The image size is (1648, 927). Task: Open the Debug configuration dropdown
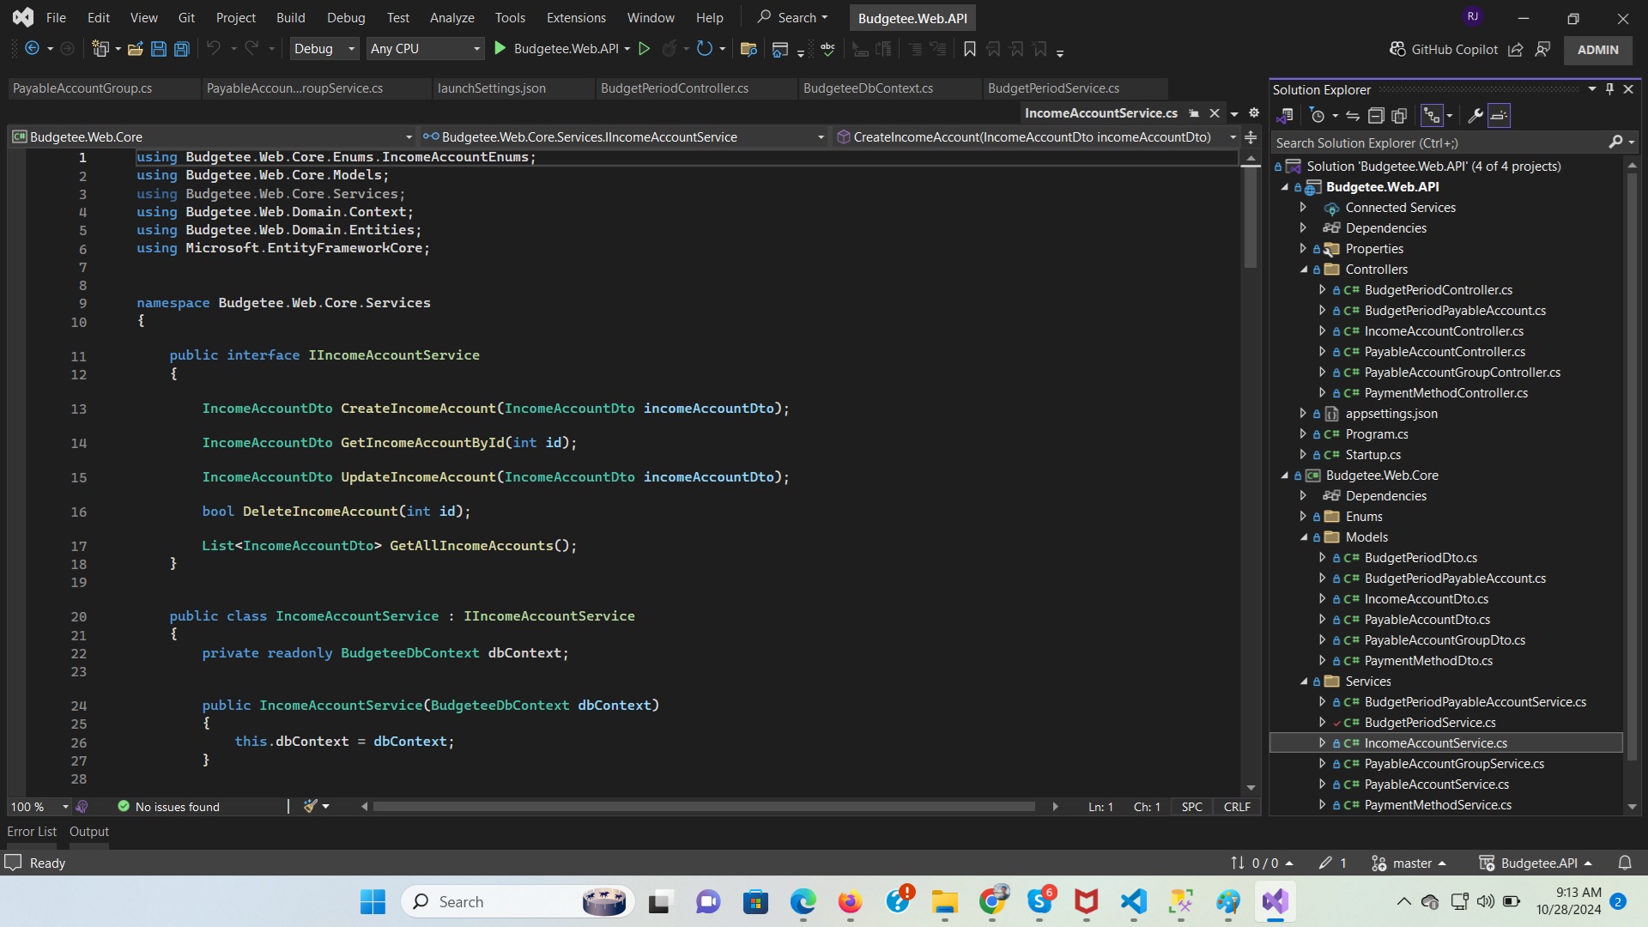(x=351, y=49)
